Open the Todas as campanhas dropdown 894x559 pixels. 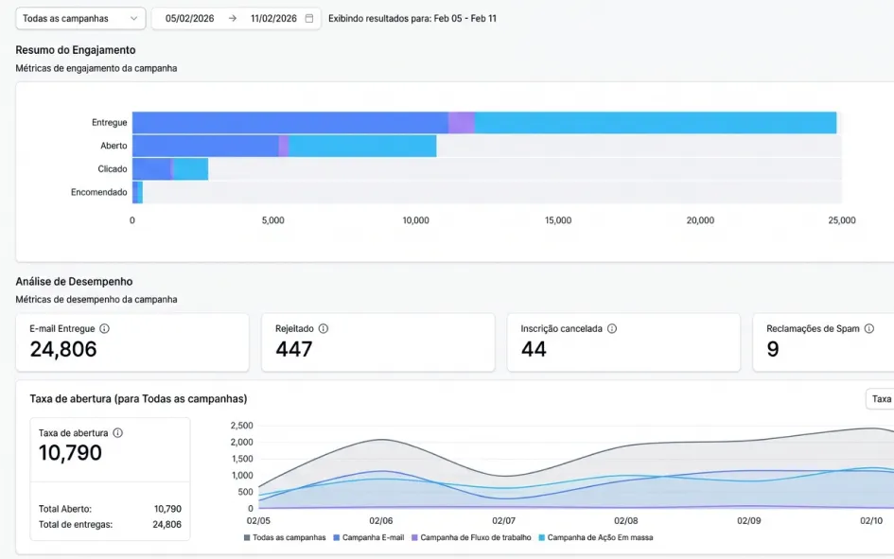(x=80, y=18)
